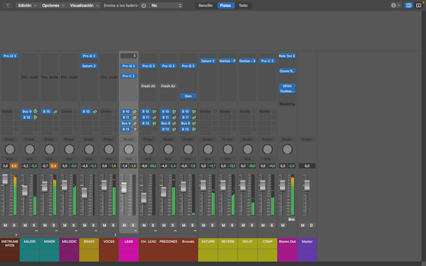Screen dimensions: 426x266
Task: Mute the Stereo Out channel
Action: 283,225
